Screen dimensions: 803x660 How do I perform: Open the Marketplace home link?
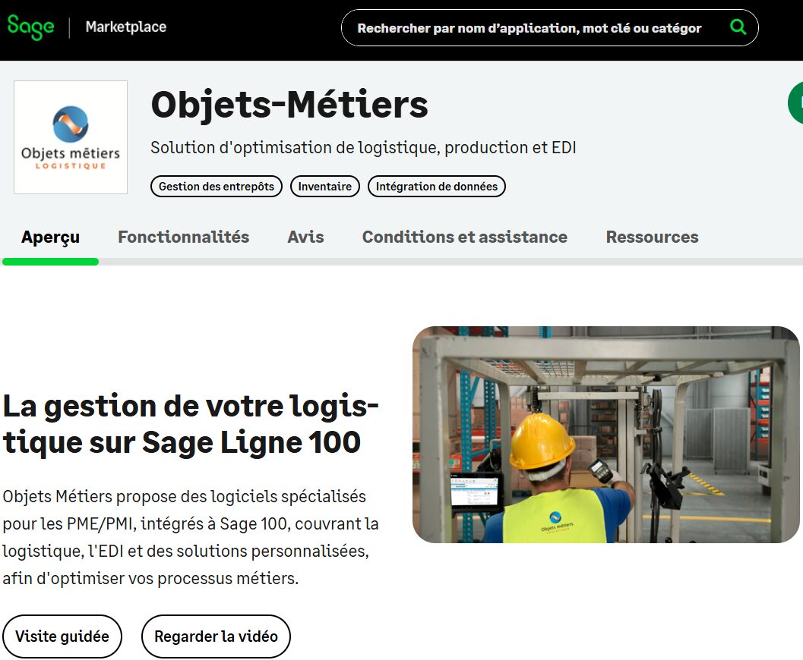125,27
